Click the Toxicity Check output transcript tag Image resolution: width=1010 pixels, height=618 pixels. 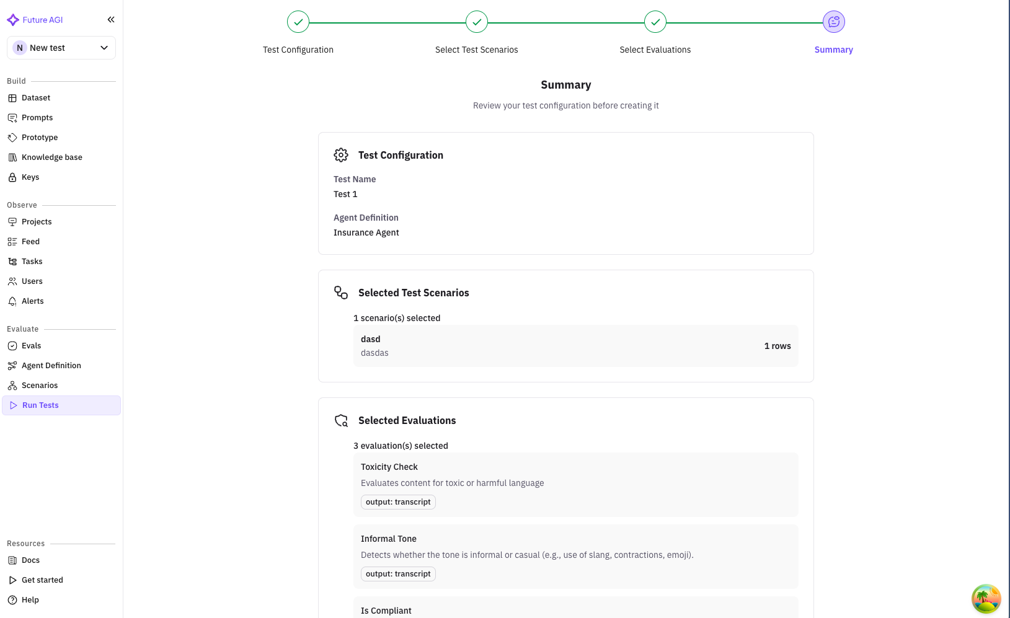click(x=398, y=502)
